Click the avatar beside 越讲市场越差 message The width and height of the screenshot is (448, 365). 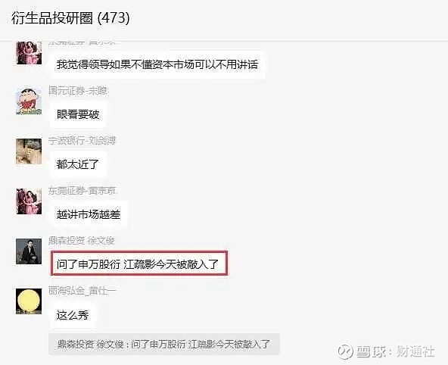[29, 201]
